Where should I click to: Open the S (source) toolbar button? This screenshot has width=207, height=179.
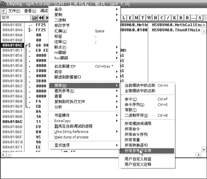(200, 18)
